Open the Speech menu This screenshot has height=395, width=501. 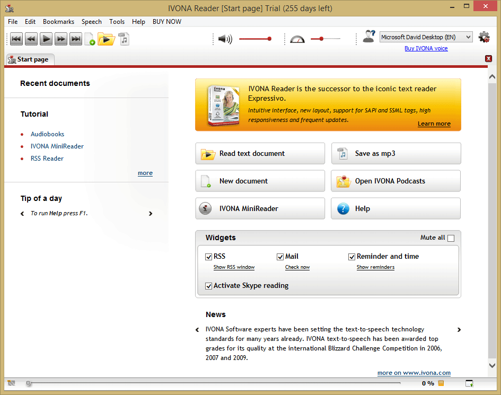click(91, 21)
